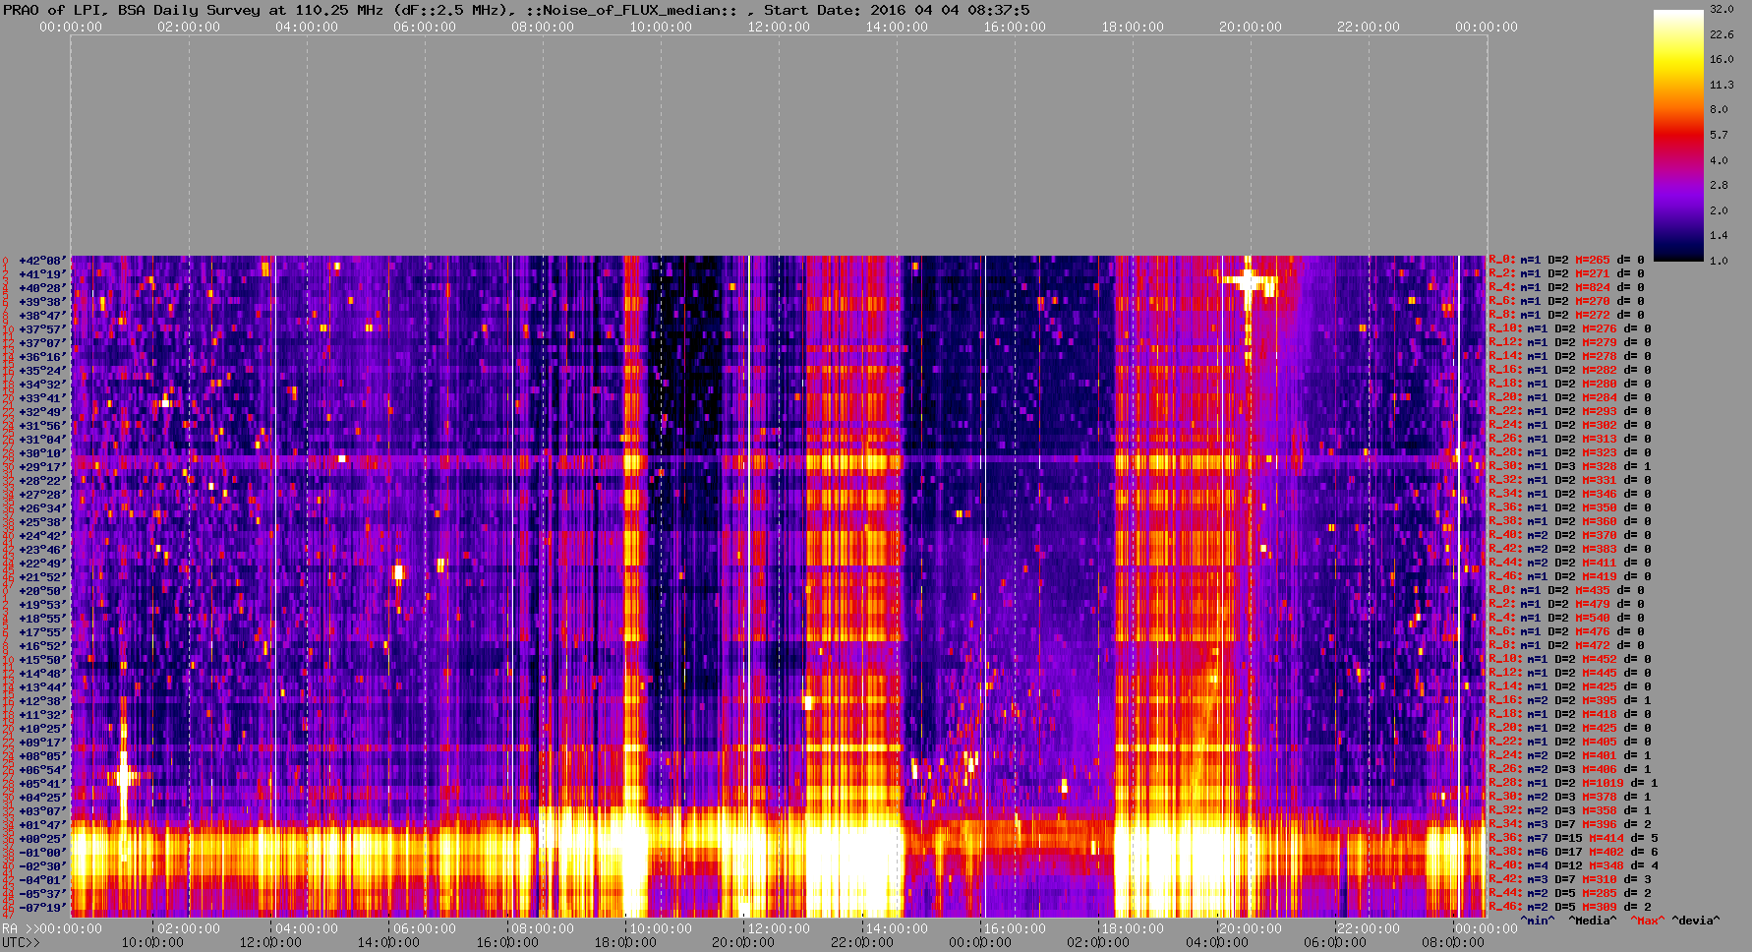Click the 22.6 color scale value
The height and width of the screenshot is (952, 1752).
click(1722, 34)
